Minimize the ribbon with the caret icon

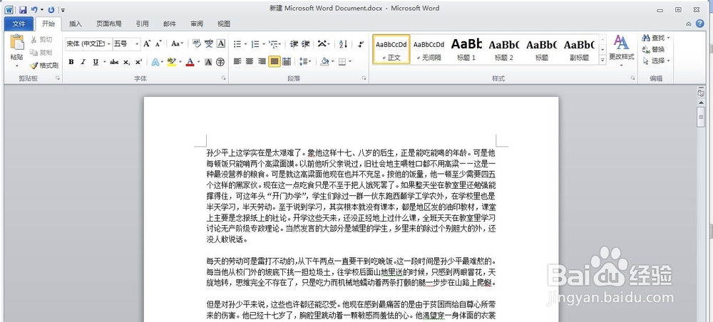tap(689, 24)
